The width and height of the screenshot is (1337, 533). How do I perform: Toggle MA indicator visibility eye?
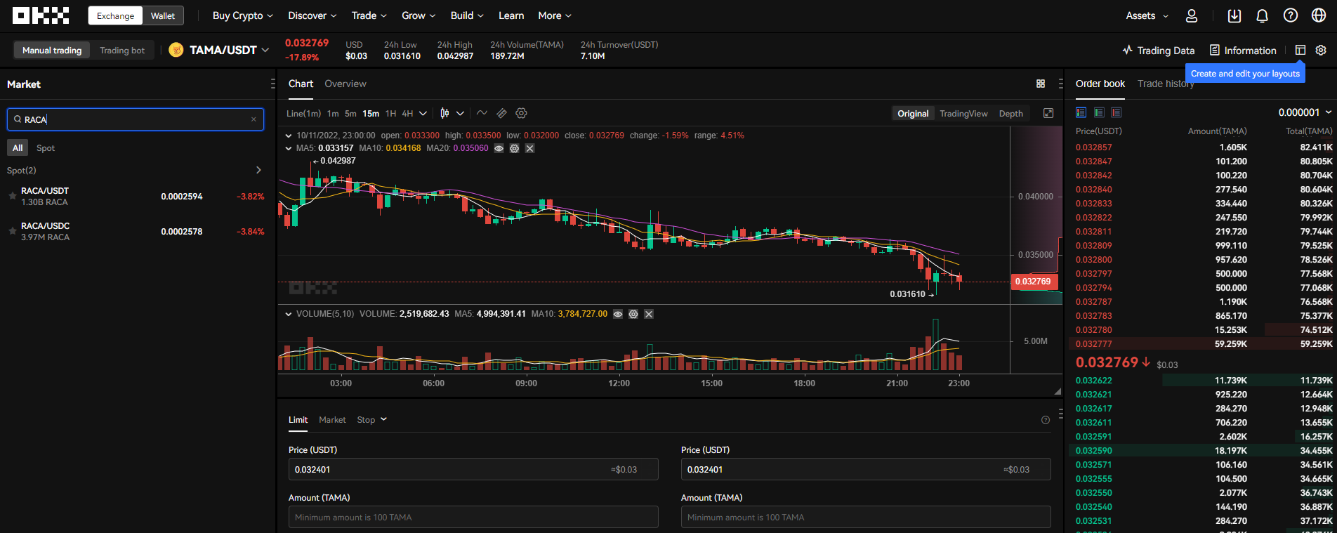click(x=499, y=148)
